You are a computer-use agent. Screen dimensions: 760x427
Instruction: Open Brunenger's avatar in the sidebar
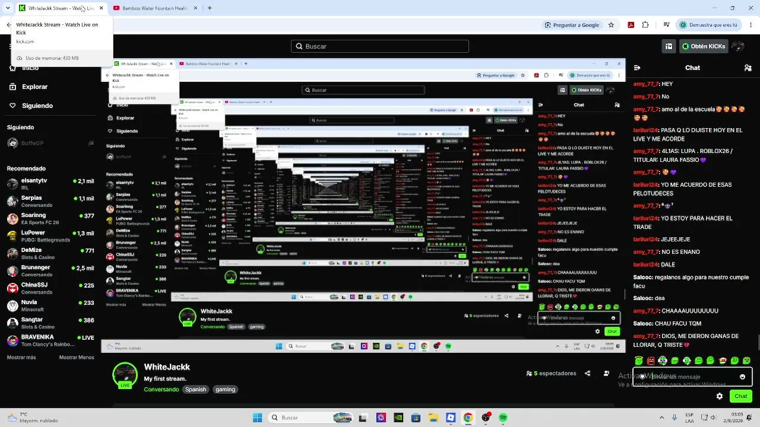point(12,271)
